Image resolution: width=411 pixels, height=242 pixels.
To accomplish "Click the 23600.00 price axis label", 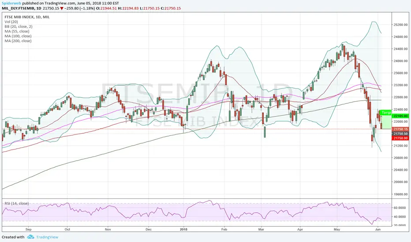I will pyautogui.click(x=400, y=73).
